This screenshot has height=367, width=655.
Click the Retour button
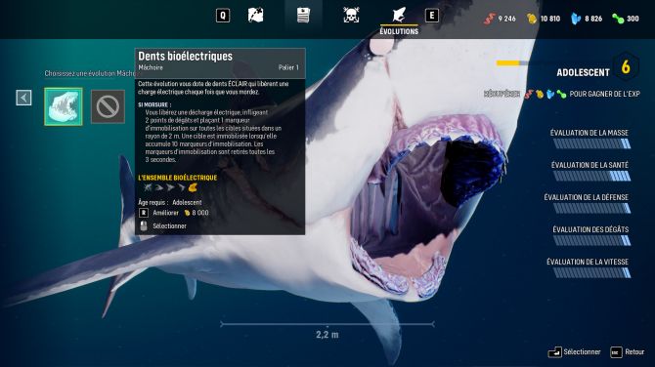(628, 352)
